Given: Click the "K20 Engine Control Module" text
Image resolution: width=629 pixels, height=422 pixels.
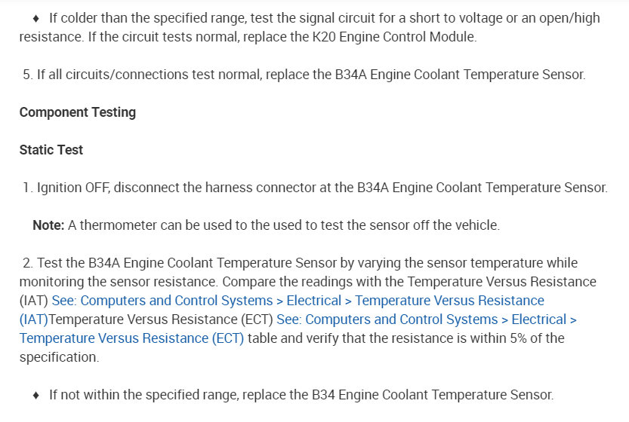Looking at the screenshot, I should pos(402,37).
